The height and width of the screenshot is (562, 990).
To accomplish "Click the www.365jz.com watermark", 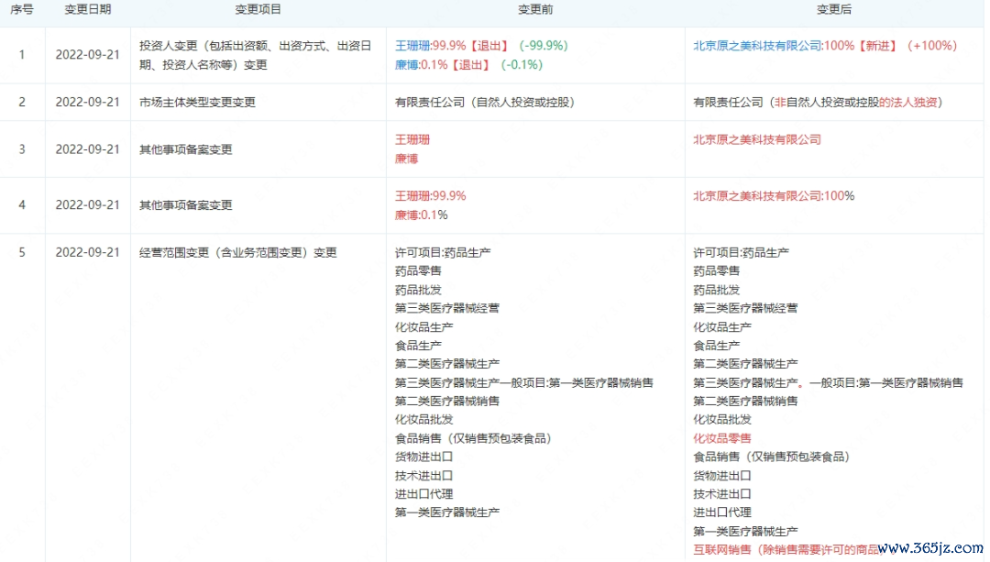I will (x=928, y=548).
